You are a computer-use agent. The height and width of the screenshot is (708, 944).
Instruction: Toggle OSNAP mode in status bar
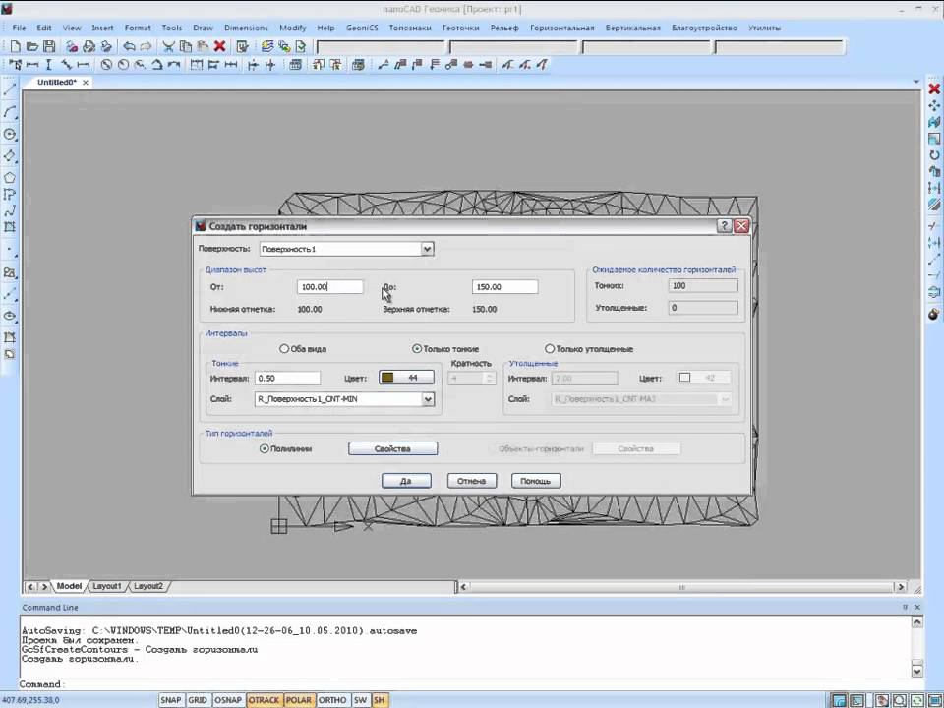228,700
